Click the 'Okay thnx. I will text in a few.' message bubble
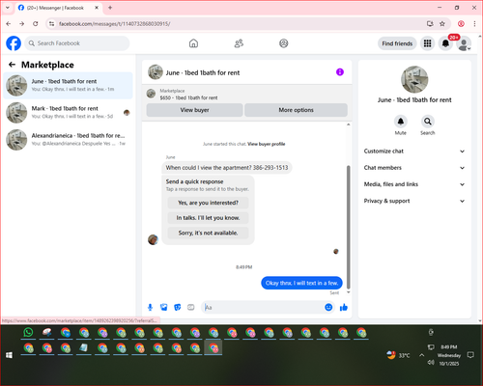This screenshot has height=386, width=483. point(301,283)
